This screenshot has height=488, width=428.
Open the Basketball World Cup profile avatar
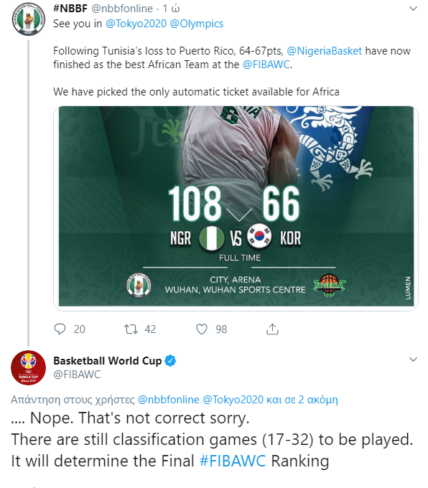[x=28, y=367]
